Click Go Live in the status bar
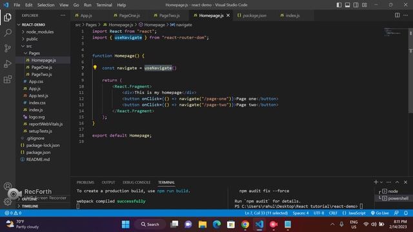This screenshot has height=232, width=413. pyautogui.click(x=380, y=213)
